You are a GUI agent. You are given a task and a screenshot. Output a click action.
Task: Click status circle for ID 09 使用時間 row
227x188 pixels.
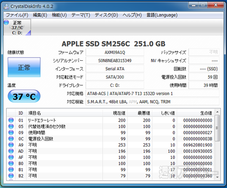[x=11, y=132]
